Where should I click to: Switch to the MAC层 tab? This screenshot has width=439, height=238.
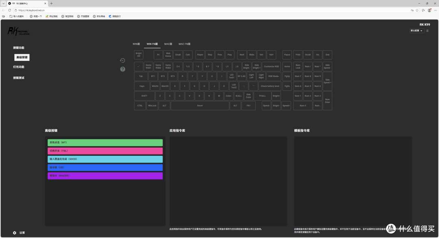pos(168,44)
